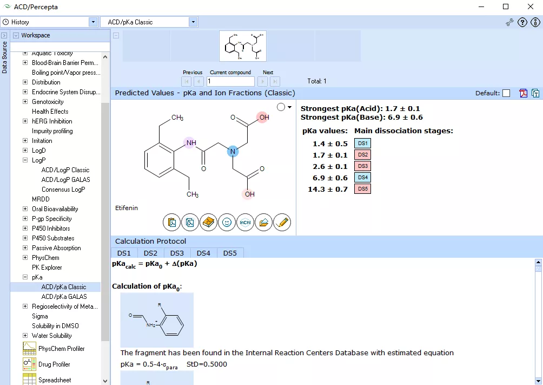Open the ACD/pKa Classic module selector dropdown
Screen dimensions: 543x385
pos(193,22)
